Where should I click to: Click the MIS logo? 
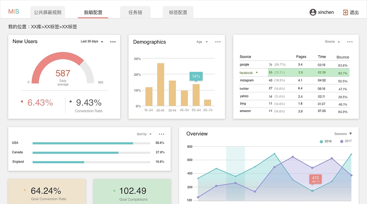click(13, 11)
